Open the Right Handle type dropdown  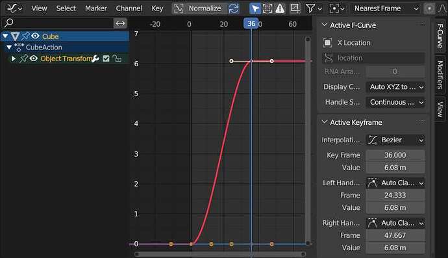click(395, 223)
